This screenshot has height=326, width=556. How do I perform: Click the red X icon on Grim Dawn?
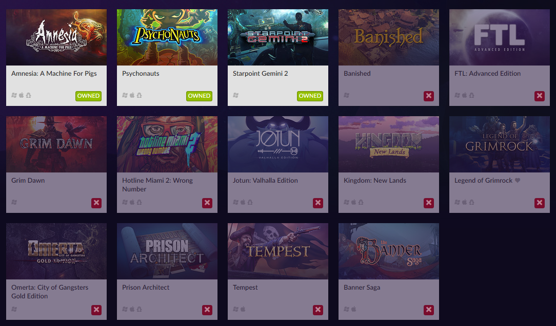coord(96,203)
